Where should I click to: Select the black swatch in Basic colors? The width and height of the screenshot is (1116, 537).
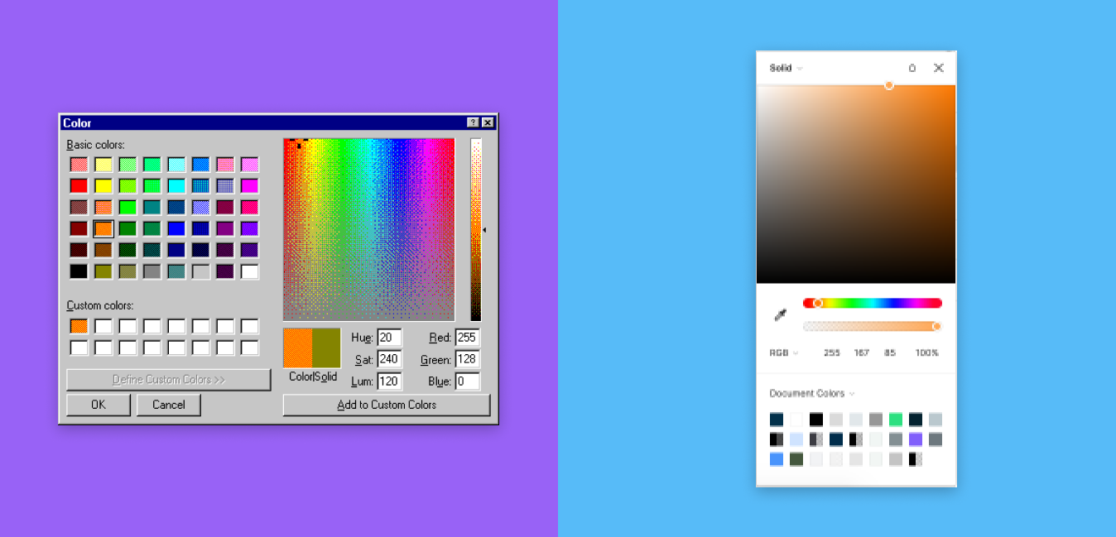pos(79,271)
